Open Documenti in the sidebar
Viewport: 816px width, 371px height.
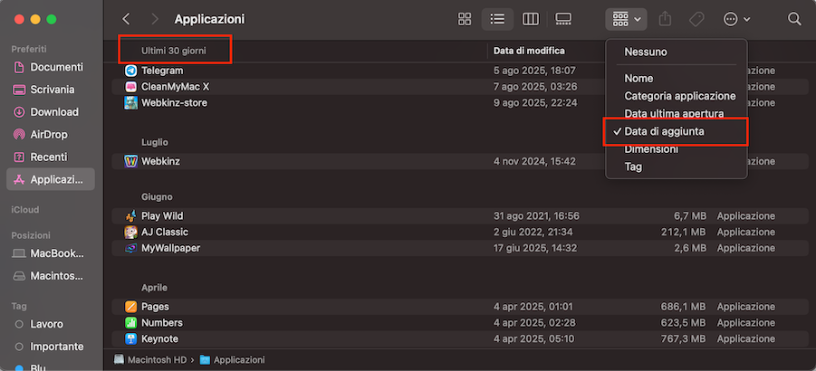click(56, 67)
